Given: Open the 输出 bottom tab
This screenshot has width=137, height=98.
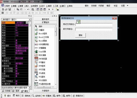Looking at the screenshot, I should click(x=16, y=96).
